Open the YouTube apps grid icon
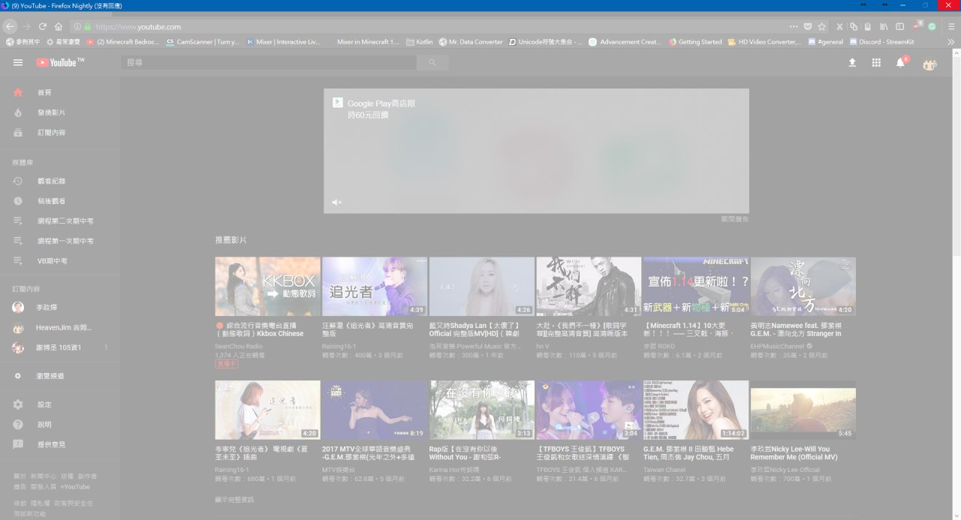This screenshot has height=520, width=961. pos(876,63)
